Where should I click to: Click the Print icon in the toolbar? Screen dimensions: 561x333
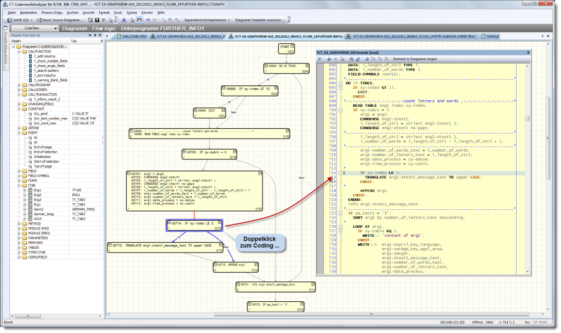pos(110,19)
